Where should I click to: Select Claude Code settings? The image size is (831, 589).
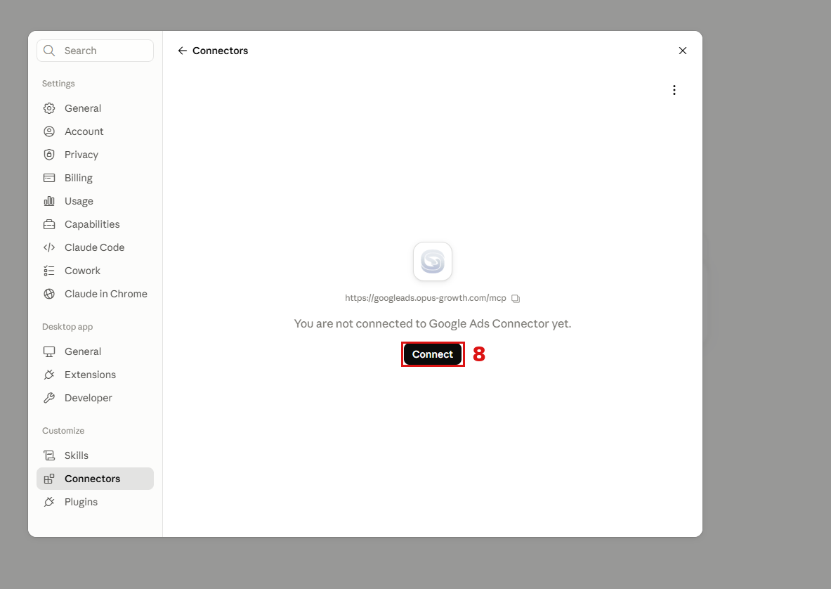96,247
